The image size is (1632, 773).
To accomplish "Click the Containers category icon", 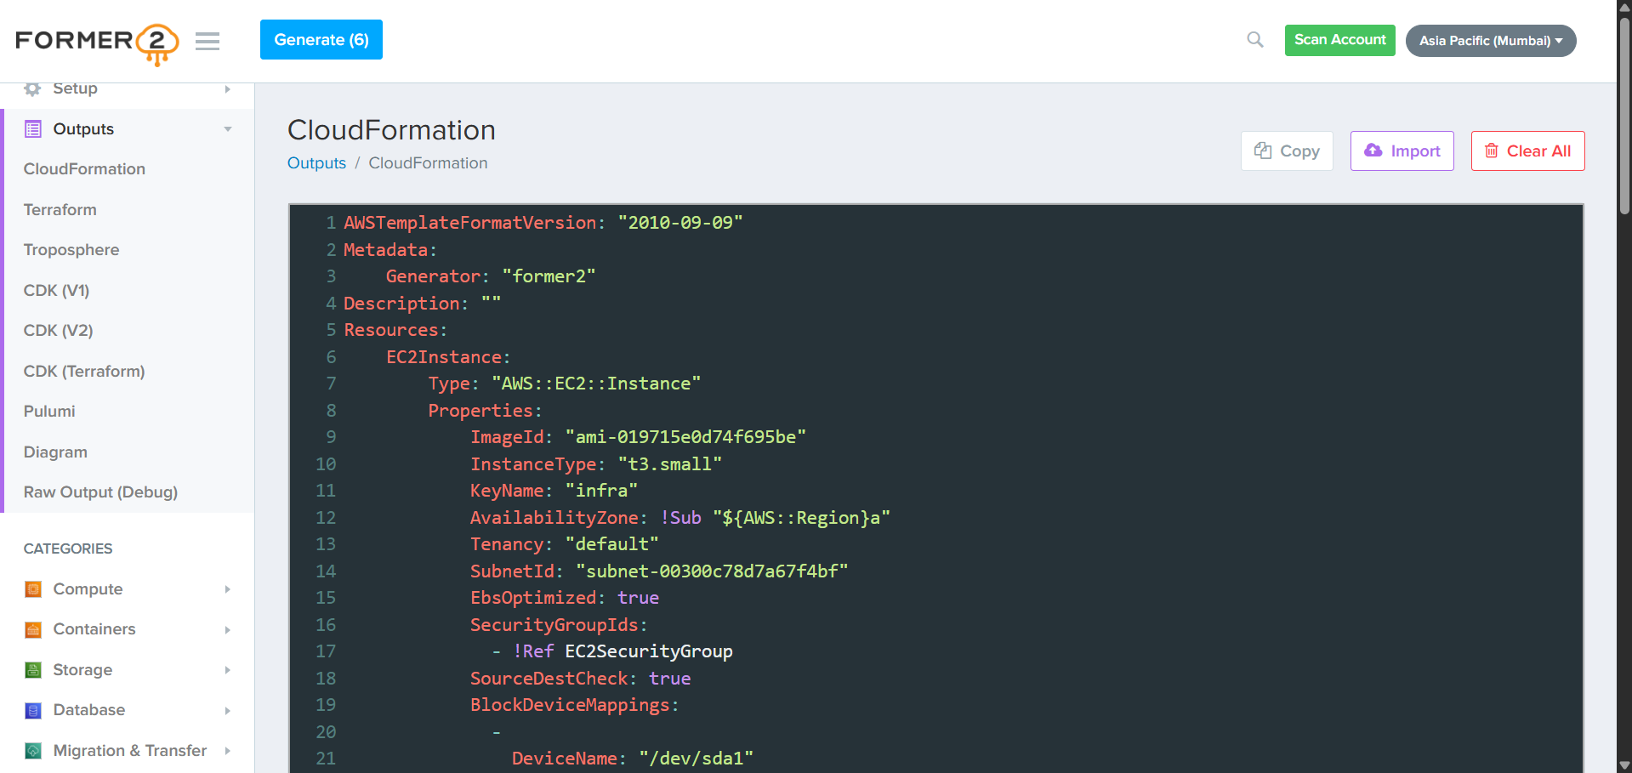I will click(x=32, y=629).
